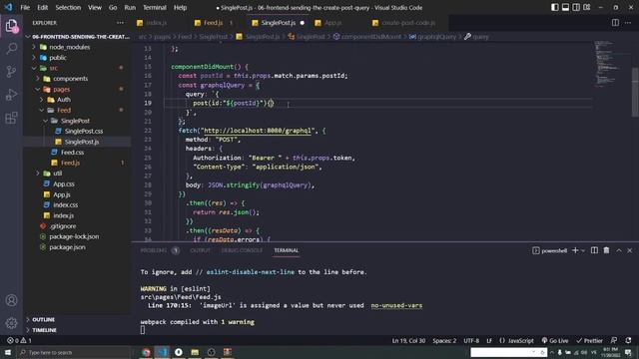Image resolution: width=639 pixels, height=359 pixels.
Task: Collapse the pages folder
Action: (62, 89)
